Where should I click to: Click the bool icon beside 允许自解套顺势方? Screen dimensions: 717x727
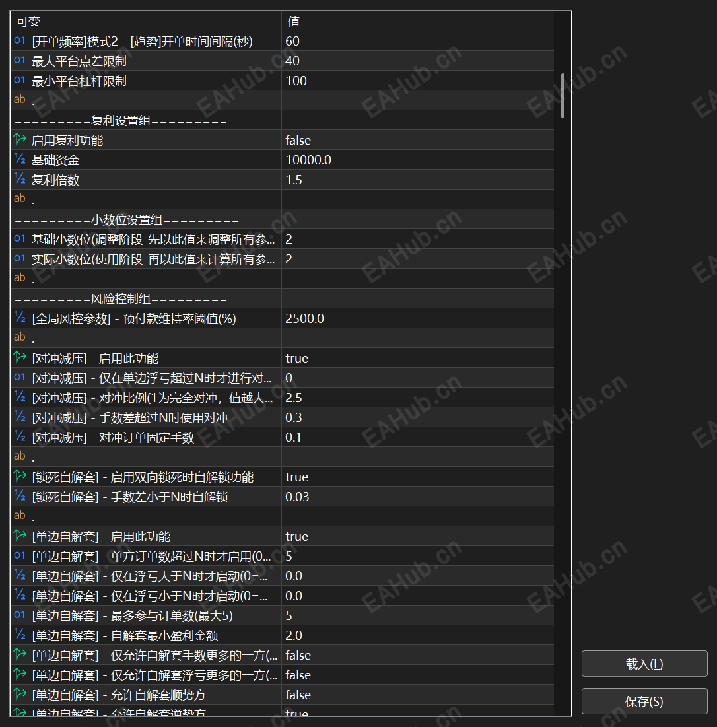coord(19,694)
